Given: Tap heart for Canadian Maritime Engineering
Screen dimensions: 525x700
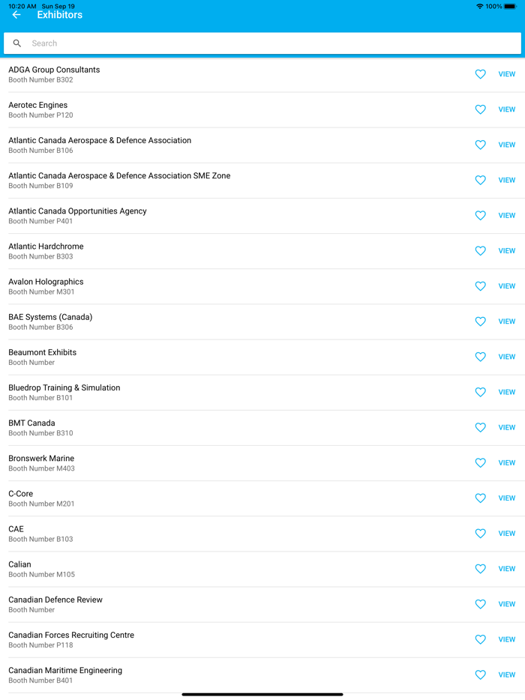Looking at the screenshot, I should click(x=481, y=675).
